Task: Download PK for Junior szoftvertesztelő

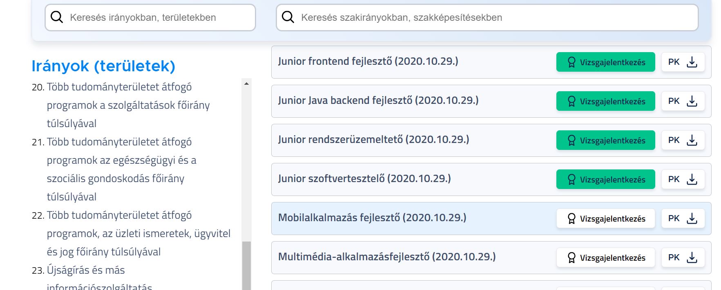Action: click(683, 179)
